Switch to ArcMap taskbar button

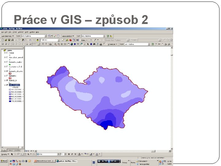(67, 161)
